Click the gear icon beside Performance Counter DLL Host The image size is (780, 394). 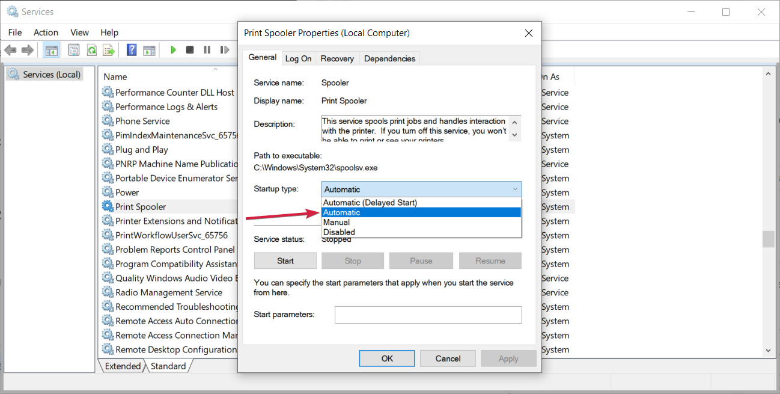108,92
